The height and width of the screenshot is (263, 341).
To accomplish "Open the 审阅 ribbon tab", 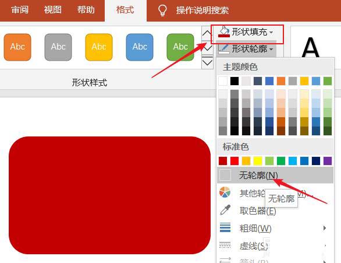I will pyautogui.click(x=20, y=10).
